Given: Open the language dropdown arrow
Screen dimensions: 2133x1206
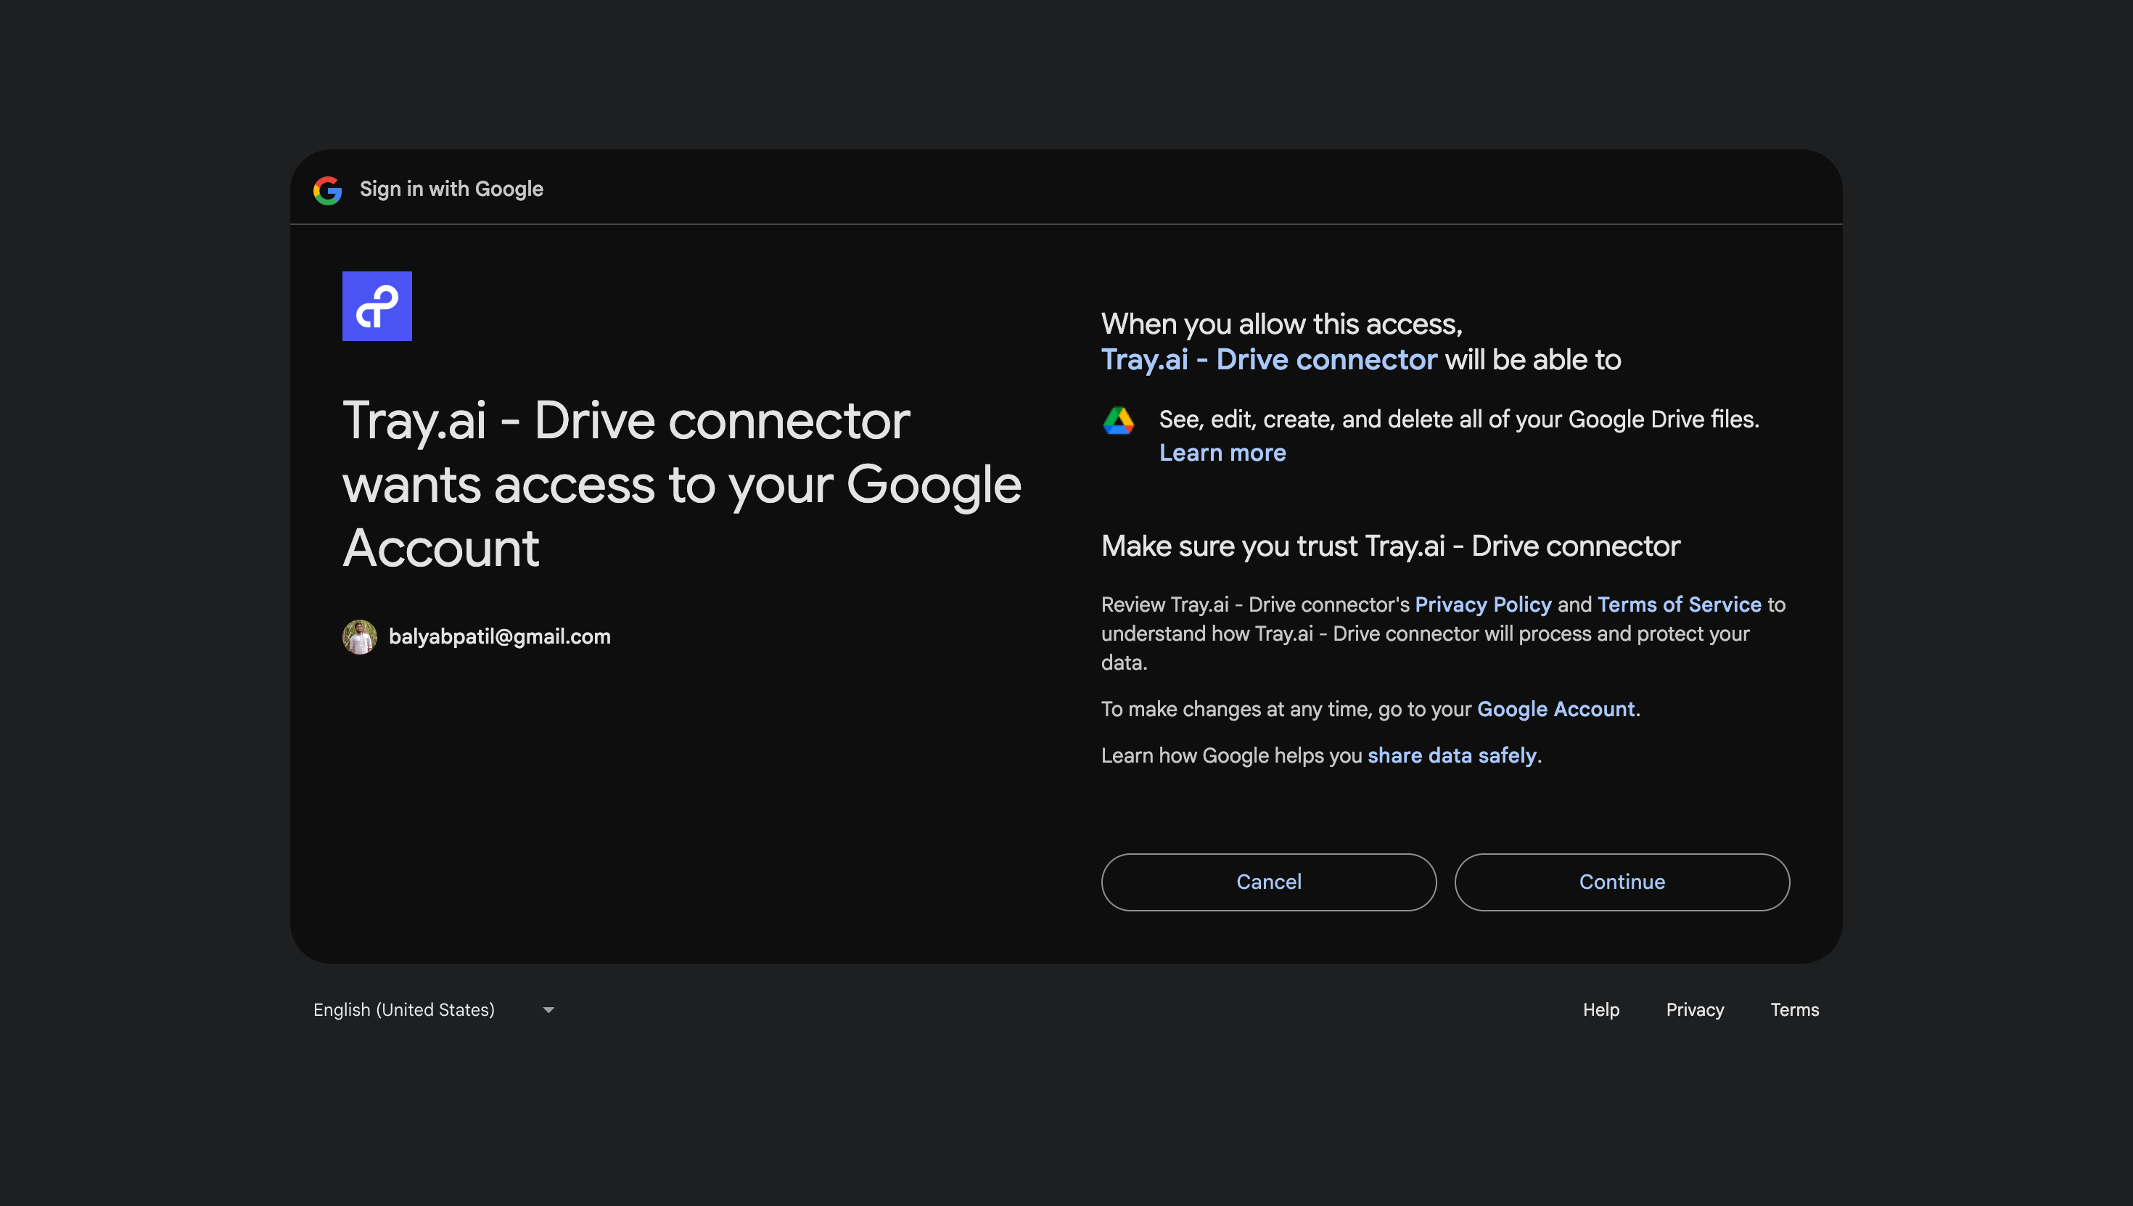Looking at the screenshot, I should pyautogui.click(x=548, y=1009).
